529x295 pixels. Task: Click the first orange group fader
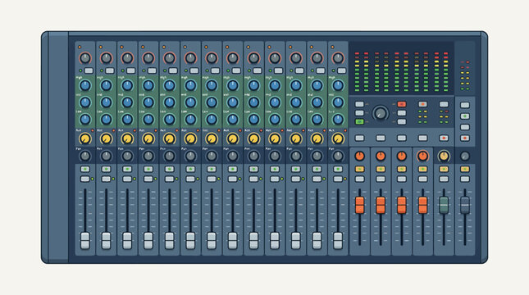tap(360, 205)
